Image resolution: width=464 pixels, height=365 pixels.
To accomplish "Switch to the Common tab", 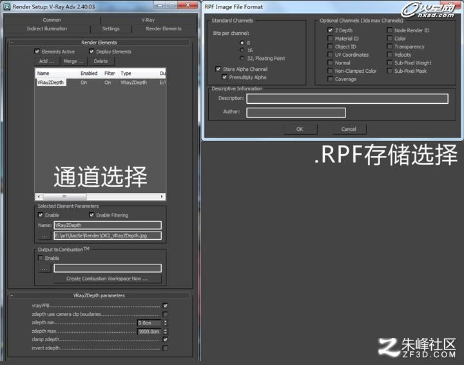I will [52, 20].
